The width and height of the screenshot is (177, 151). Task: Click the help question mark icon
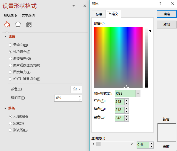pyautogui.click(x=160, y=3)
